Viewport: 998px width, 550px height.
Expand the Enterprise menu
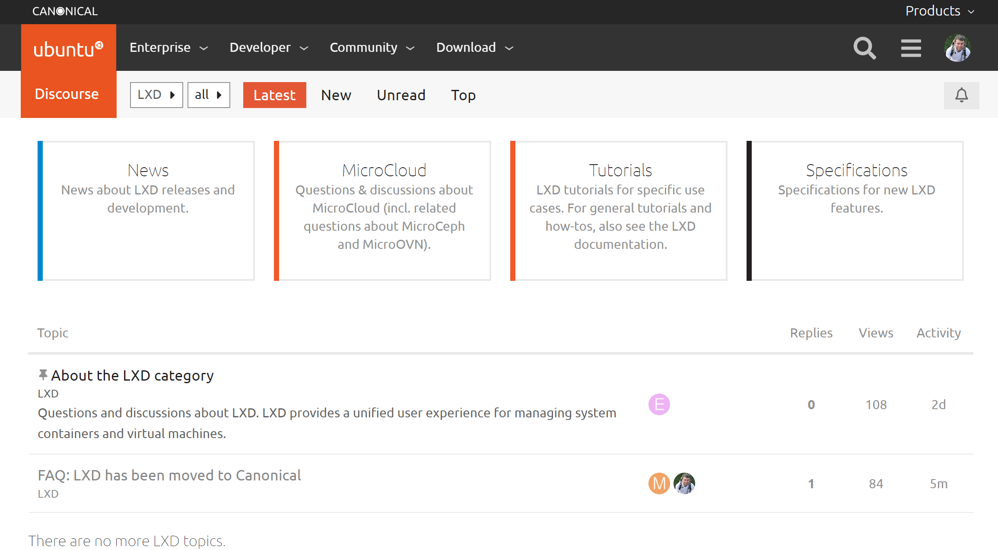tap(169, 48)
